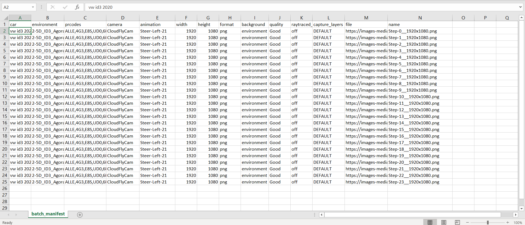This screenshot has height=225, width=525.
Task: Click 'Ready' status bar indicator
Action: tap(7, 223)
